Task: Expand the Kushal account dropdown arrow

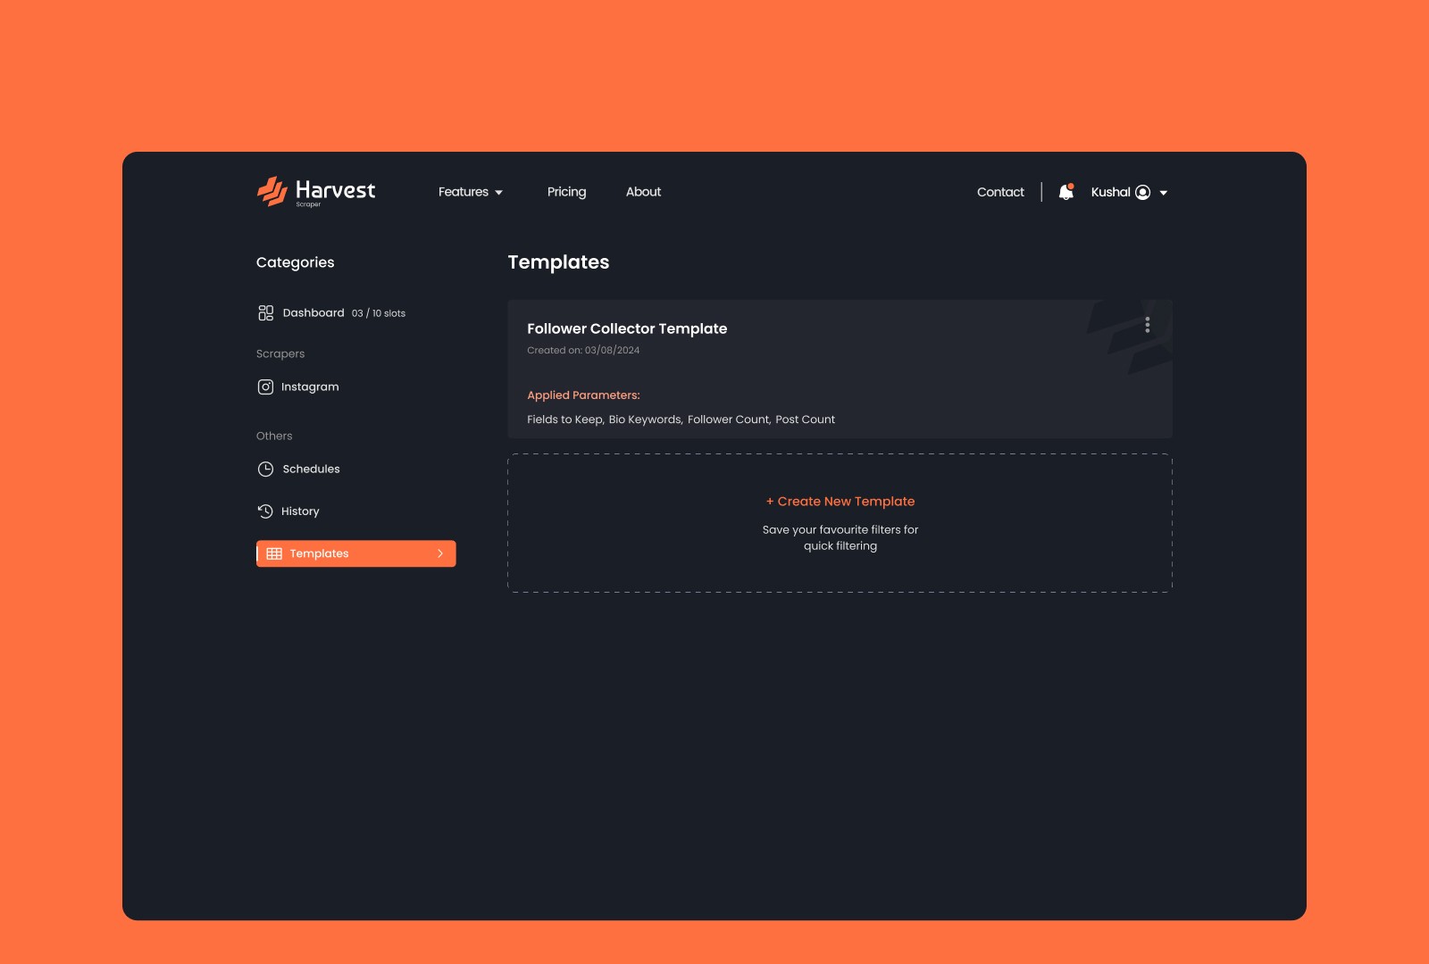Action: point(1163,193)
